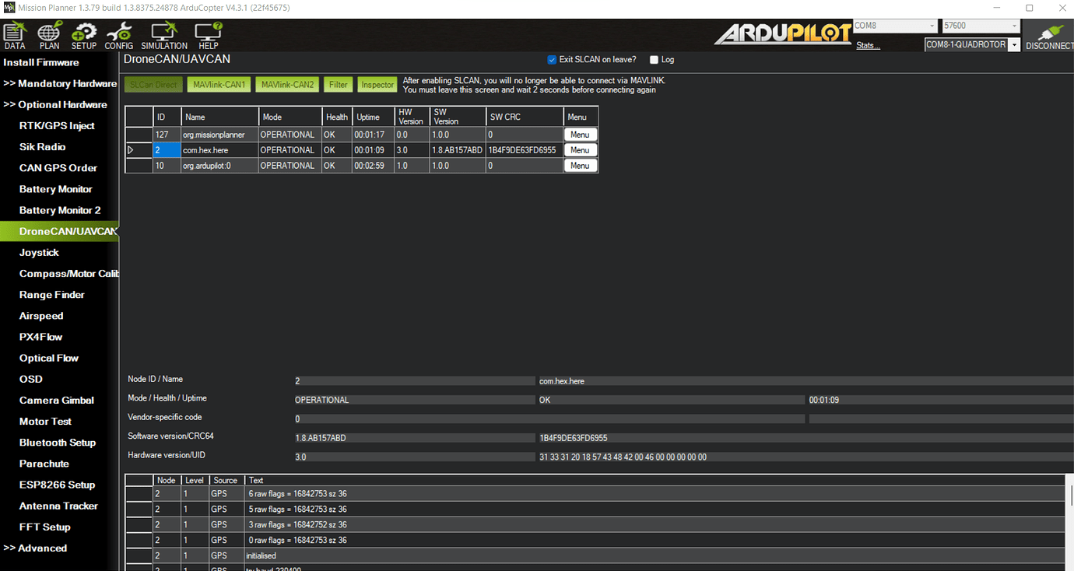The width and height of the screenshot is (1074, 571).
Task: Select DroneCAN/UAVCAN sidebar entry
Action: click(x=60, y=231)
